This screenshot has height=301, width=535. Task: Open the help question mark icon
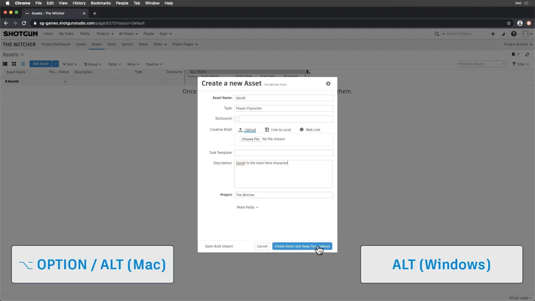[x=514, y=34]
